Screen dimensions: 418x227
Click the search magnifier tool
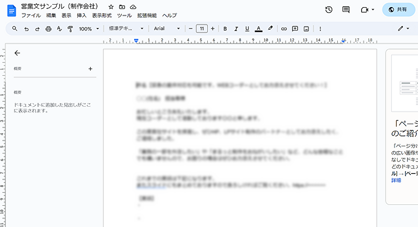[x=15, y=28]
